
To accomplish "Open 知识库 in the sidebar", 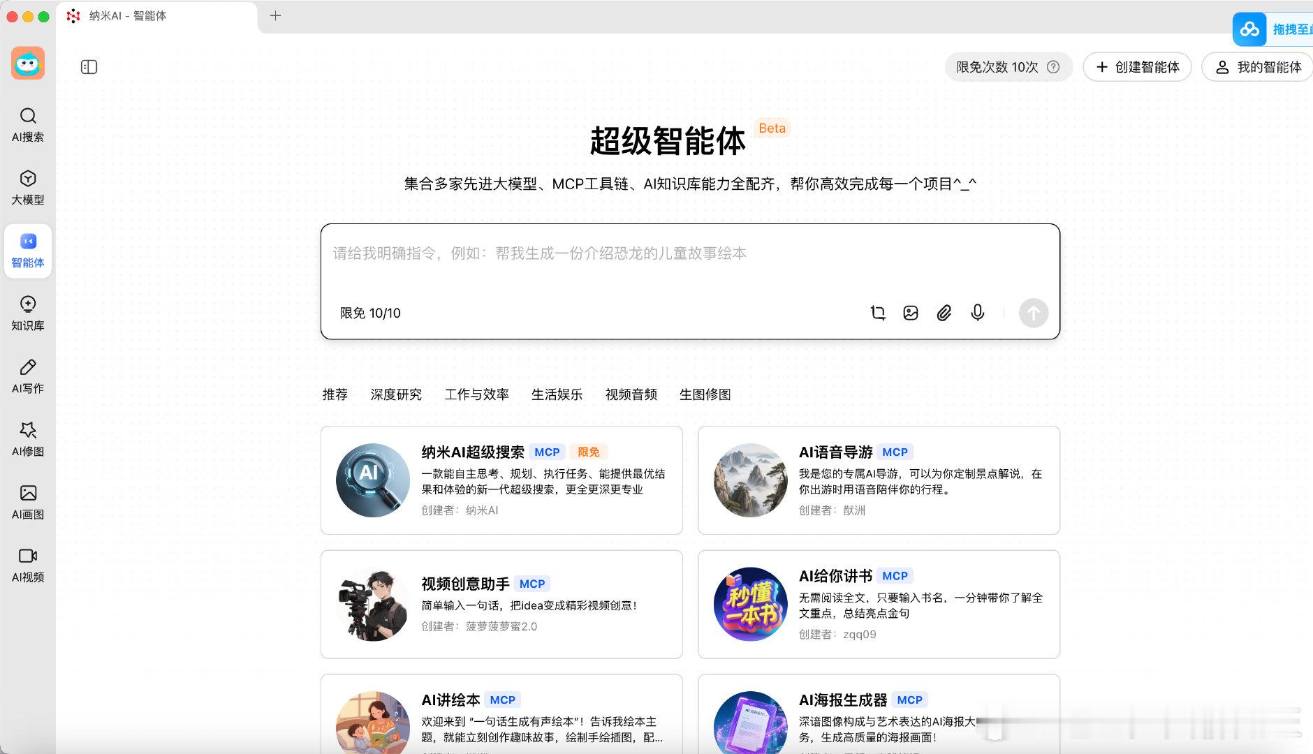I will [28, 313].
